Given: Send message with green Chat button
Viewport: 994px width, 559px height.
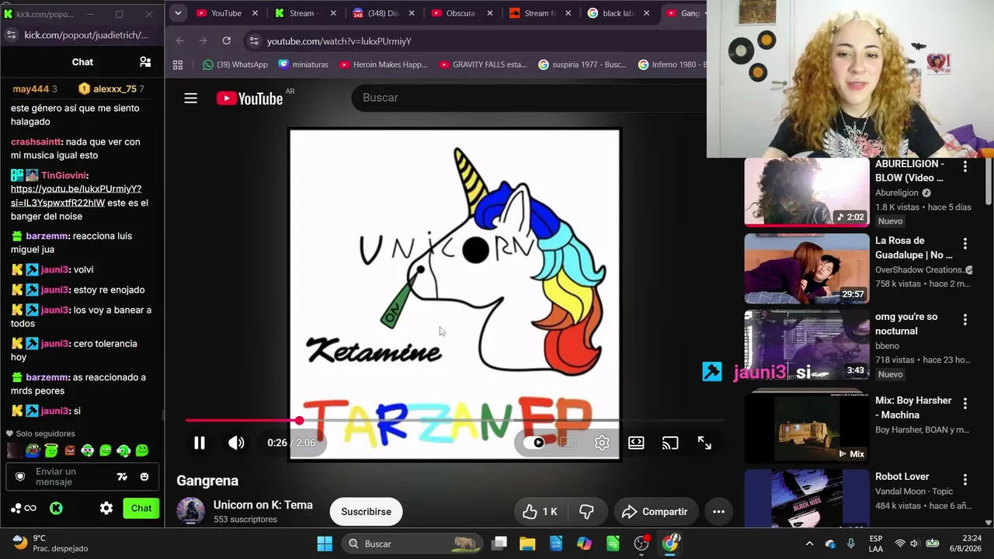Looking at the screenshot, I should 141,509.
